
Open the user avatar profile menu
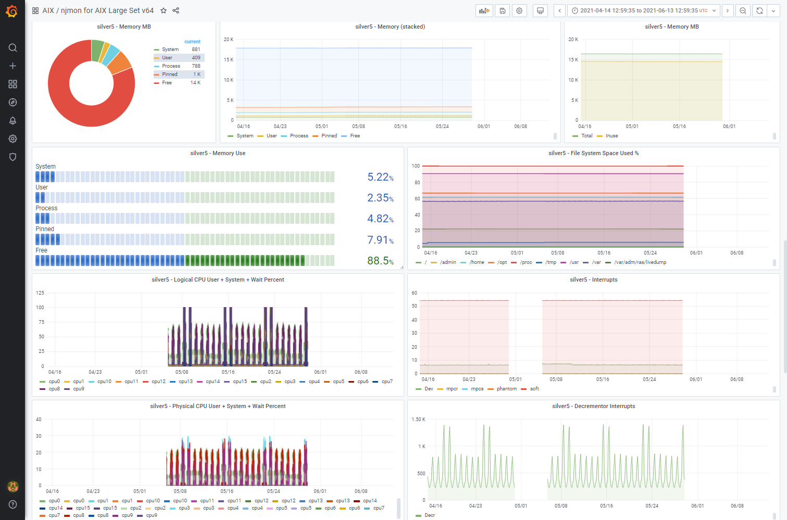[13, 486]
